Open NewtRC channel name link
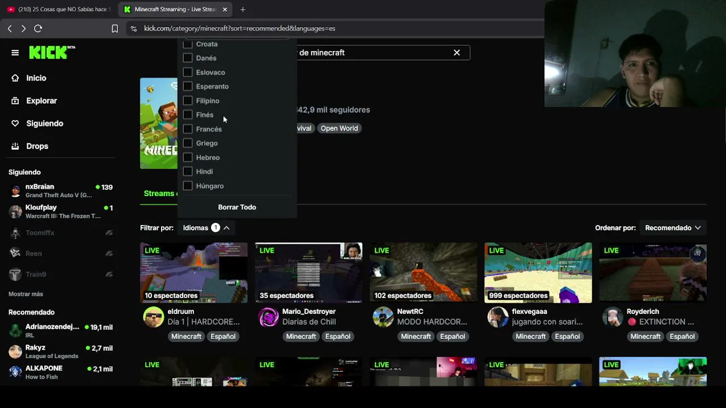 pyautogui.click(x=410, y=312)
